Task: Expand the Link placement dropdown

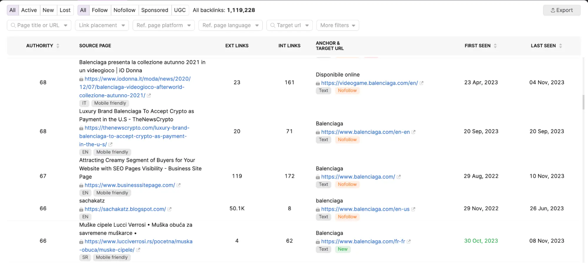Action: tap(102, 26)
